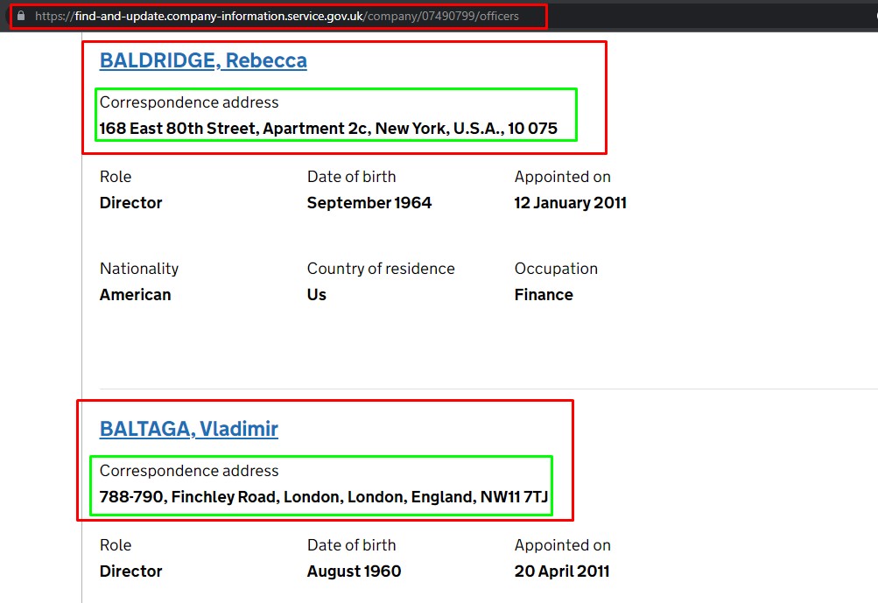This screenshot has height=603, width=878.
Task: Click the '12 January 2011' appointed date
Action: tap(570, 203)
